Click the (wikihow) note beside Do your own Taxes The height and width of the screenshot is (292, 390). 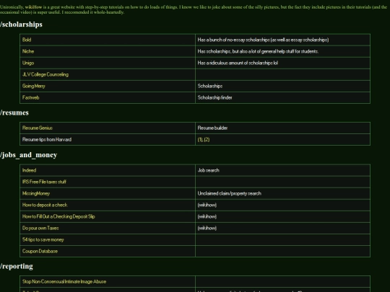[207, 228]
